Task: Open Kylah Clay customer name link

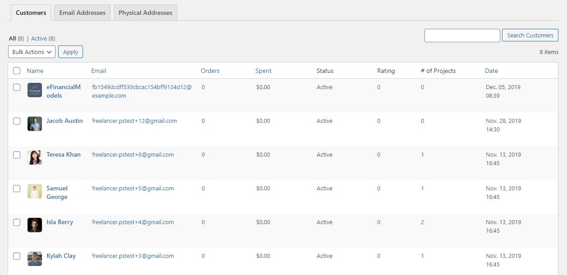Action: (61, 256)
